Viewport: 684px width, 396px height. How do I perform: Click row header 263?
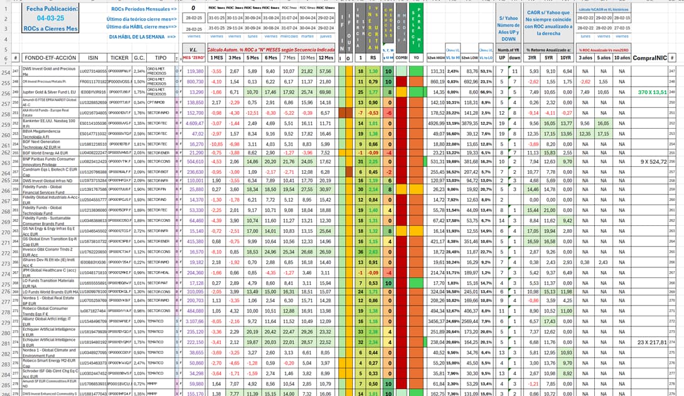(5, 163)
